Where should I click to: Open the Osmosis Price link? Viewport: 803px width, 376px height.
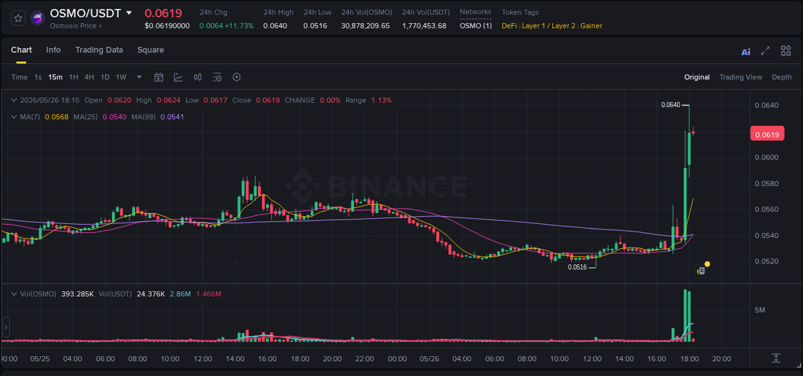point(75,26)
